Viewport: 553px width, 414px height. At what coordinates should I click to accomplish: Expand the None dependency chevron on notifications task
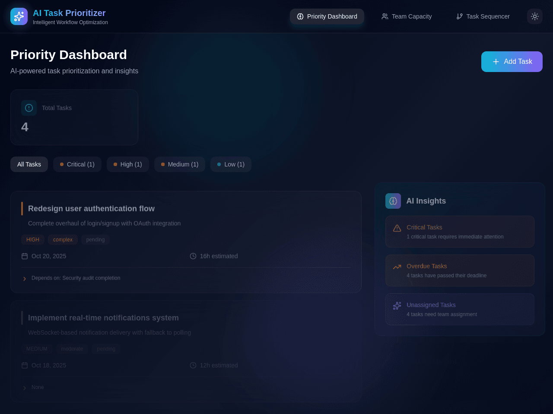click(25, 388)
